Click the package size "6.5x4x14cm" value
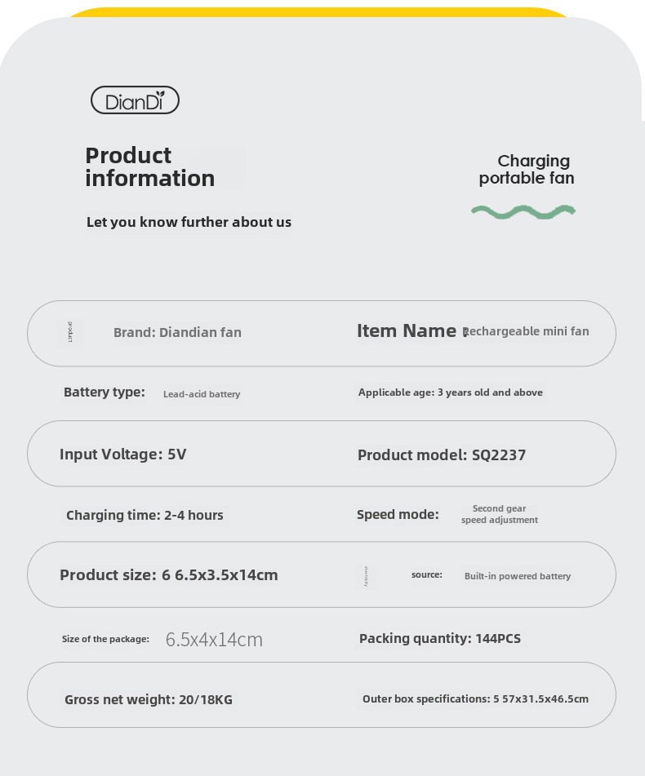This screenshot has width=645, height=776. [x=214, y=640]
